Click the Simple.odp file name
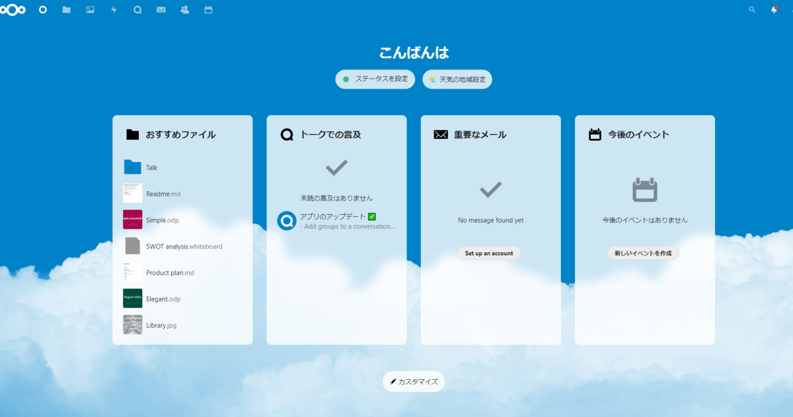This screenshot has height=417, width=793. [163, 220]
